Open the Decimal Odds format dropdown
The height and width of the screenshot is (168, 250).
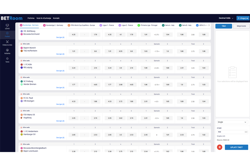(x=226, y=18)
